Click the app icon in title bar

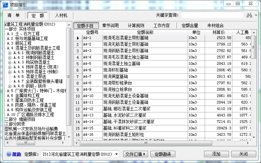[5, 5]
